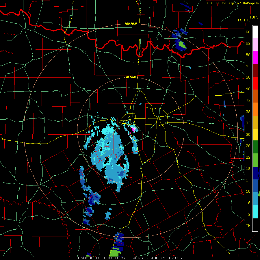Click the magenta high echo-top cell near the radar site
260x260 pixels.
click(133, 129)
